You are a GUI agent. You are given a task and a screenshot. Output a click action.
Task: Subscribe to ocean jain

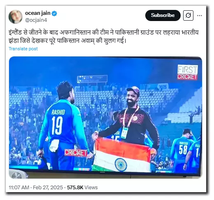pyautogui.click(x=163, y=15)
